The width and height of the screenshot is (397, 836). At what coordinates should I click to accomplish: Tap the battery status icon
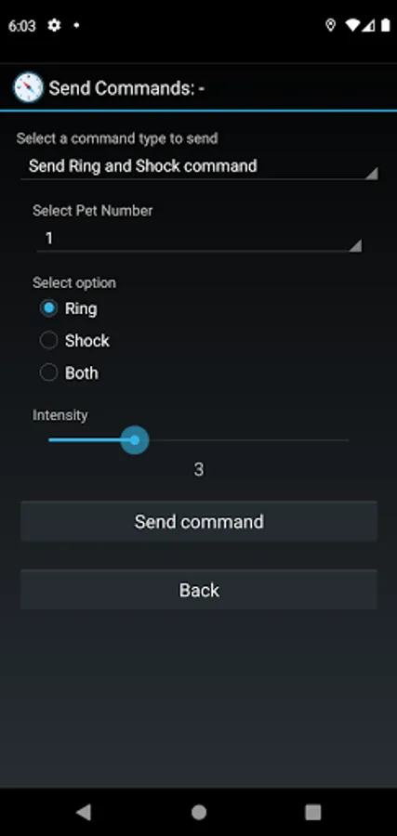[385, 25]
